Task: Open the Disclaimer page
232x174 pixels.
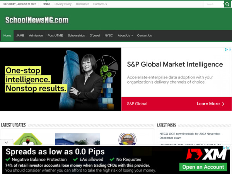Action: [82, 4]
